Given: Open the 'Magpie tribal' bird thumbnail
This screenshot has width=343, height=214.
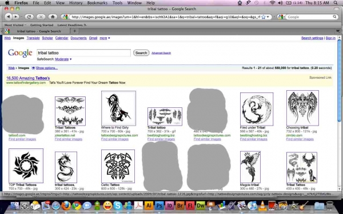Looking at the screenshot, I should tap(250, 167).
